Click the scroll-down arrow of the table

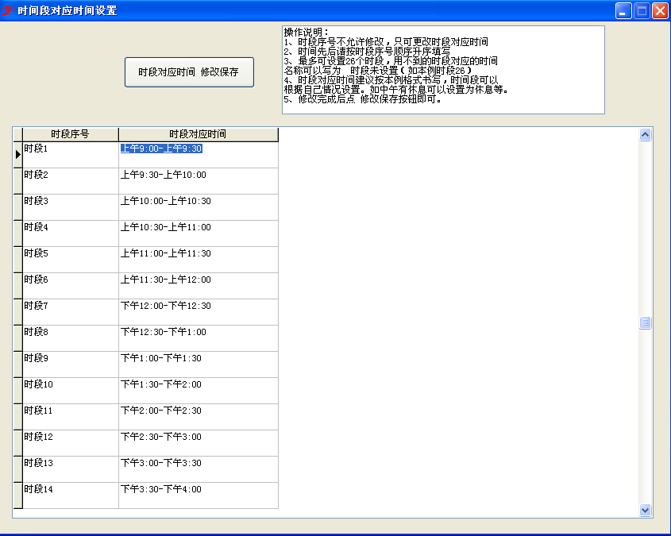pos(645,510)
